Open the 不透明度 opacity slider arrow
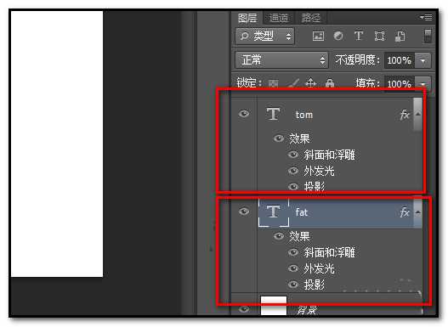 tap(422, 60)
